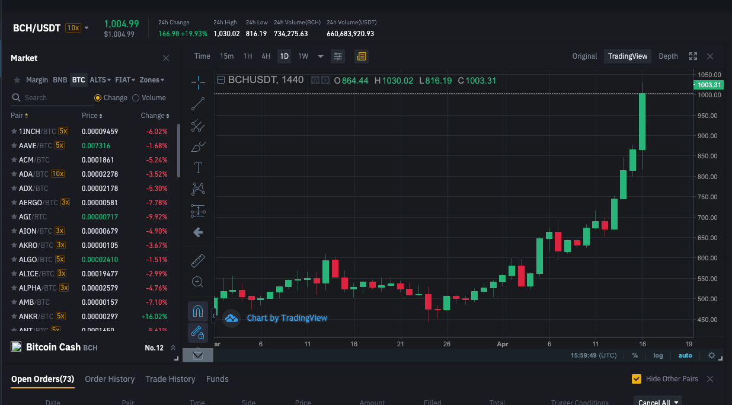The image size is (732, 405).
Task: Open BCHUSDT series settings gear
Action: 325,80
